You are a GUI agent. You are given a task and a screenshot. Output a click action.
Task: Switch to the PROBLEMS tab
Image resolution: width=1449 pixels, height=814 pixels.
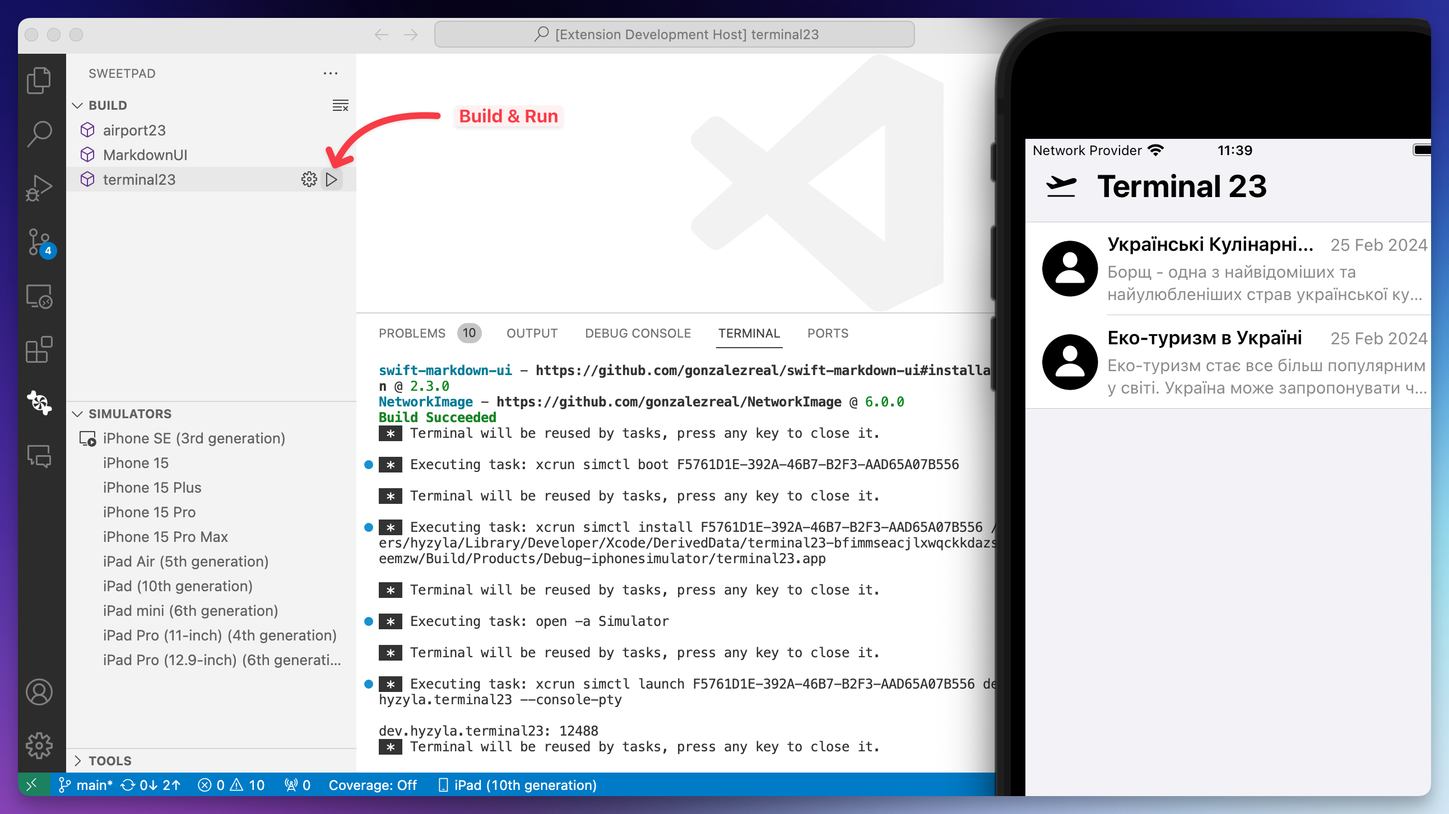pos(412,333)
